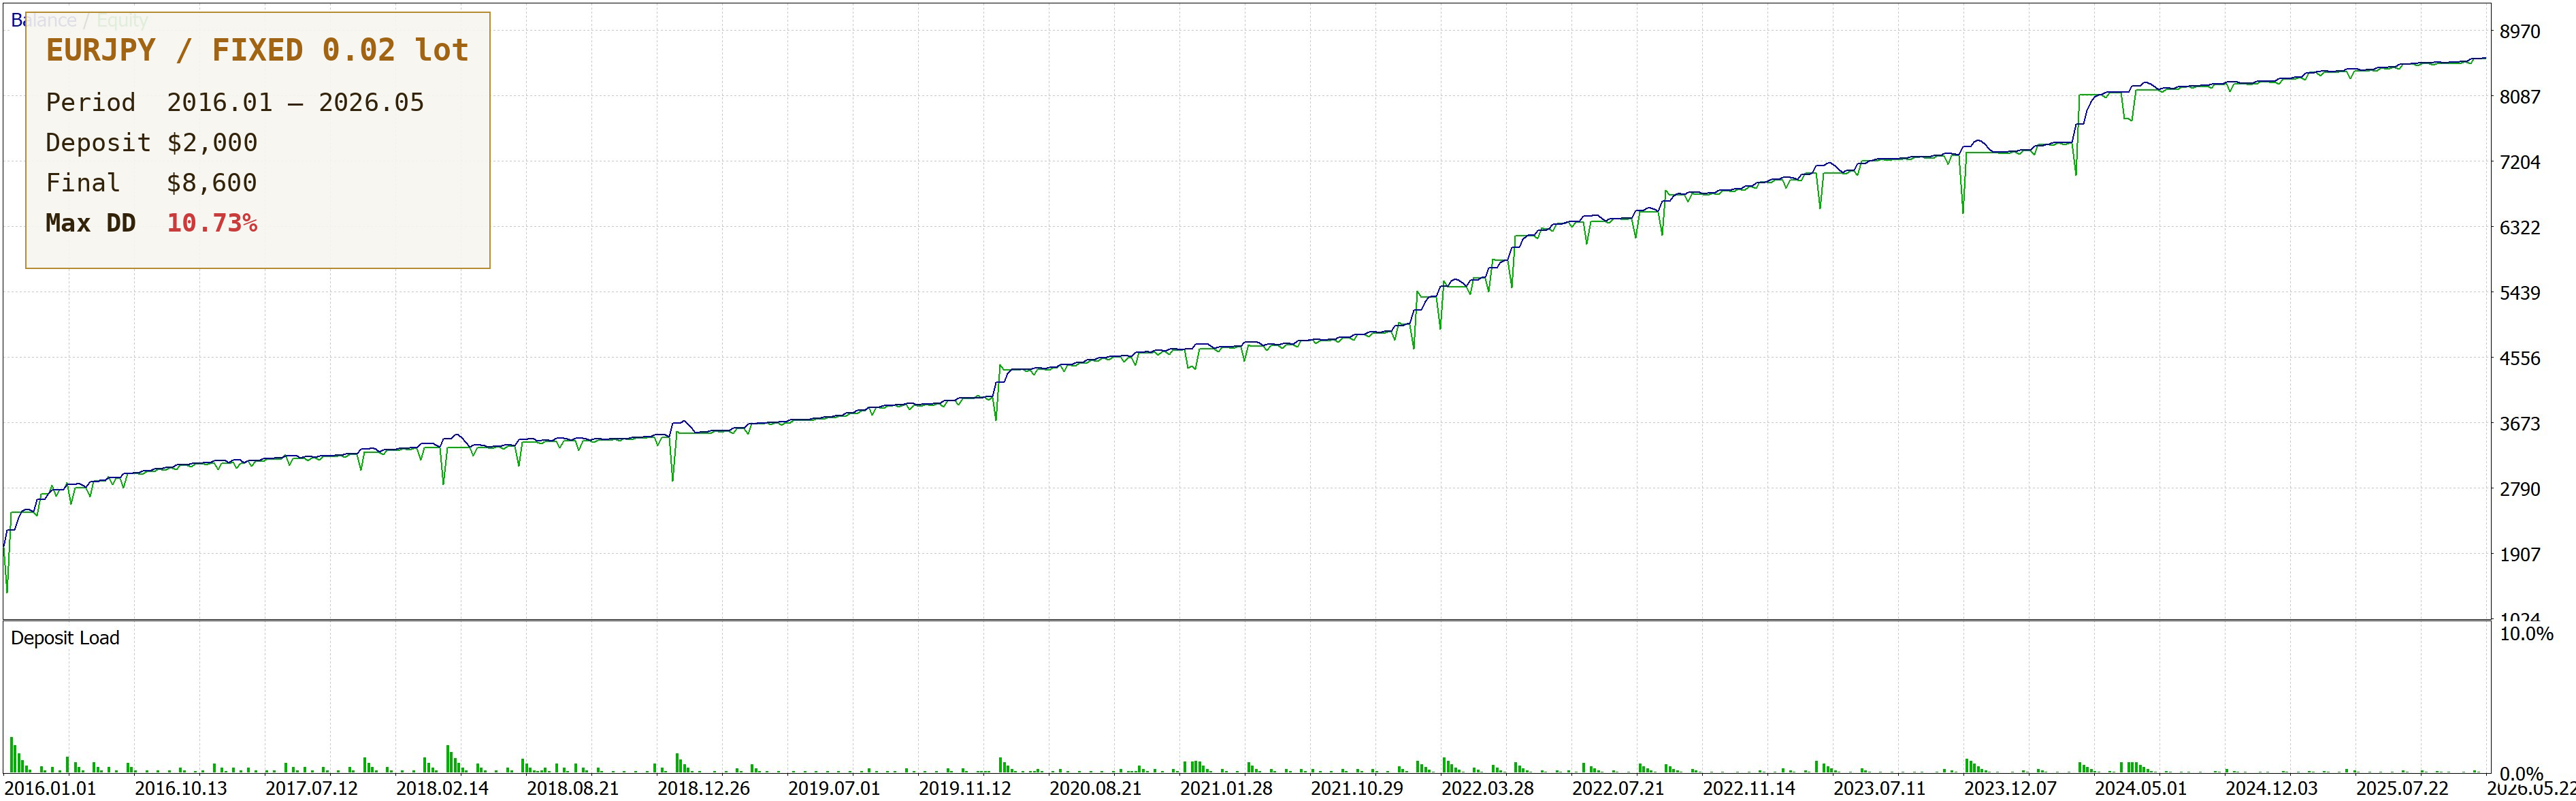The width and height of the screenshot is (2576, 801).
Task: Click the 2023.12.07 date label
Action: (x=2010, y=788)
